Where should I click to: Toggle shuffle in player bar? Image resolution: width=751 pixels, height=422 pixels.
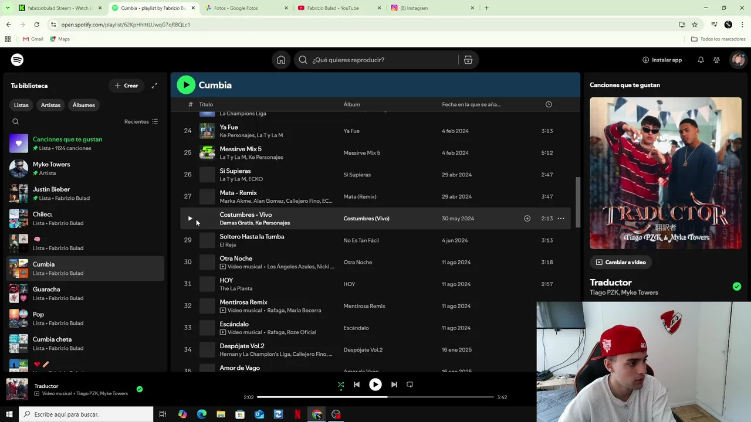tap(341, 384)
